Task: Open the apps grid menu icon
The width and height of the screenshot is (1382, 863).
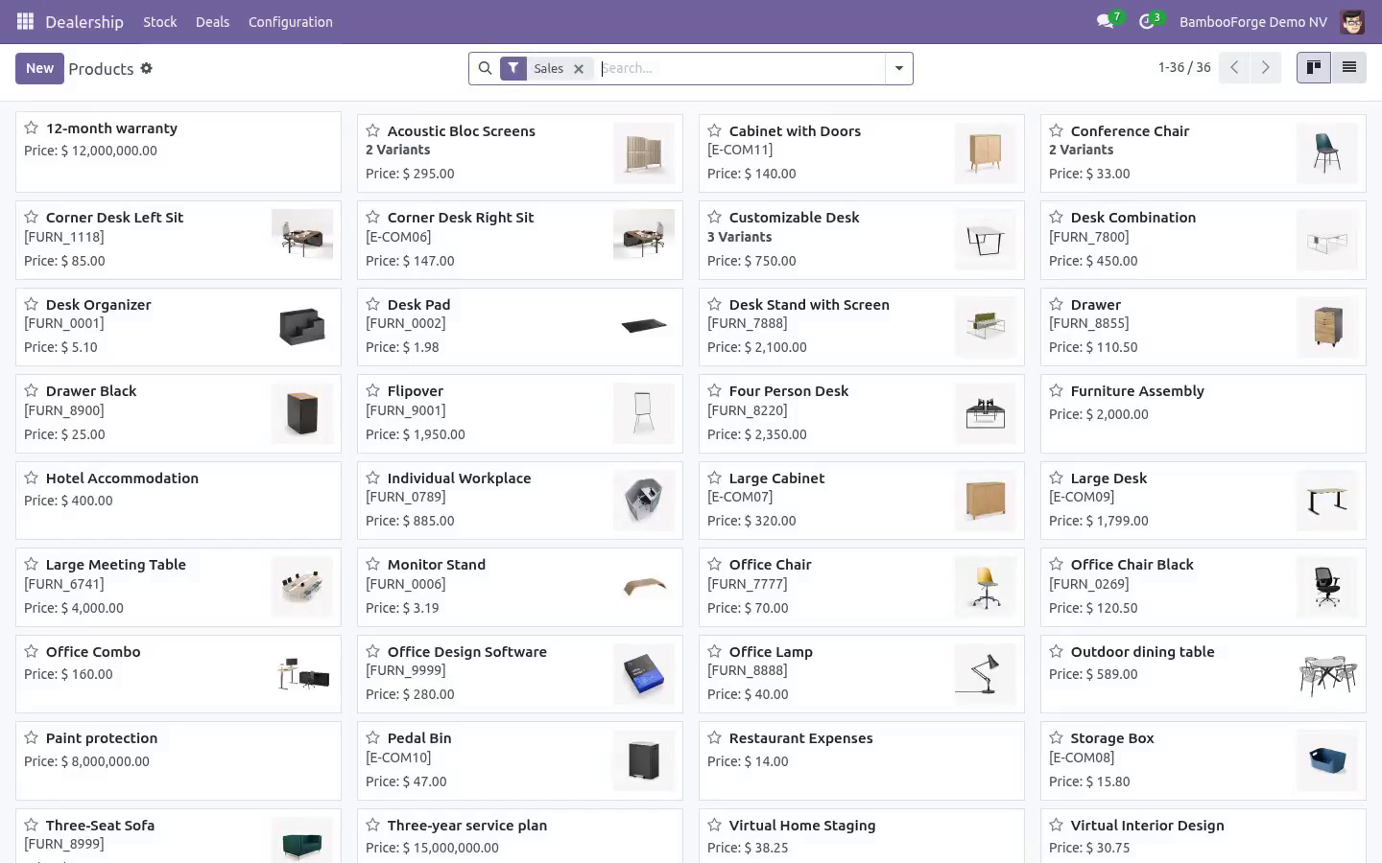Action: [25, 21]
